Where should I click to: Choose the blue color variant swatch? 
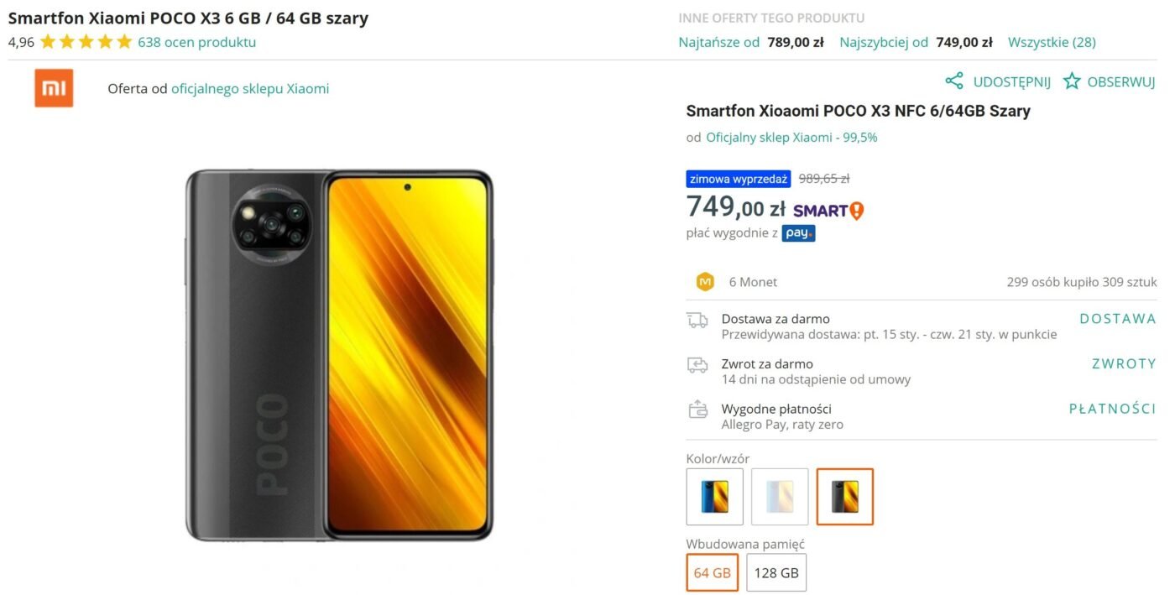coord(715,497)
